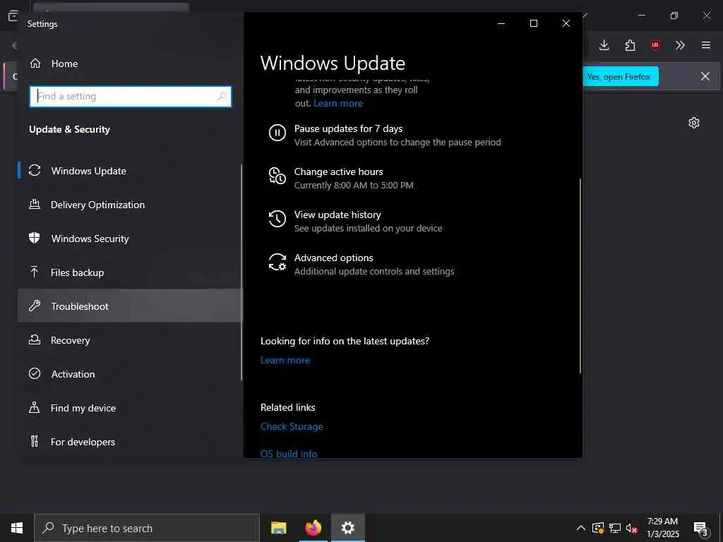This screenshot has width=723, height=542.
Task: Open Recovery settings
Action: click(x=129, y=340)
